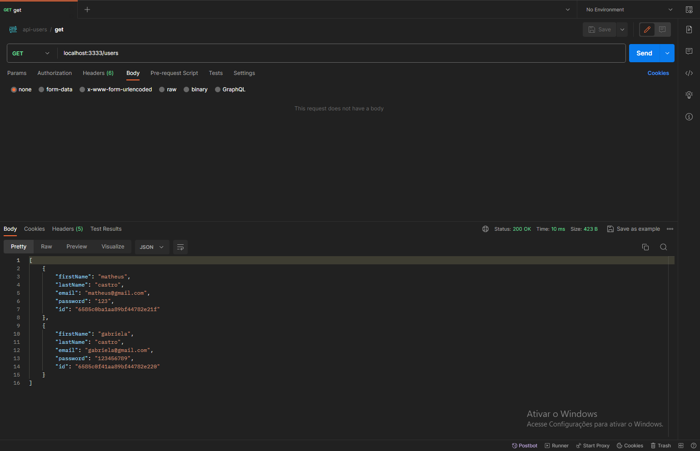Viewport: 700px width, 451px height.
Task: Open the Pre-request Script tab
Action: tap(174, 73)
